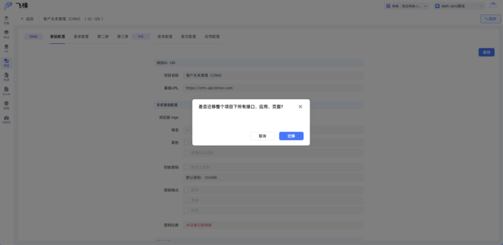Select the H5 sidebar icon
This screenshot has width=503, height=245.
click(6, 48)
